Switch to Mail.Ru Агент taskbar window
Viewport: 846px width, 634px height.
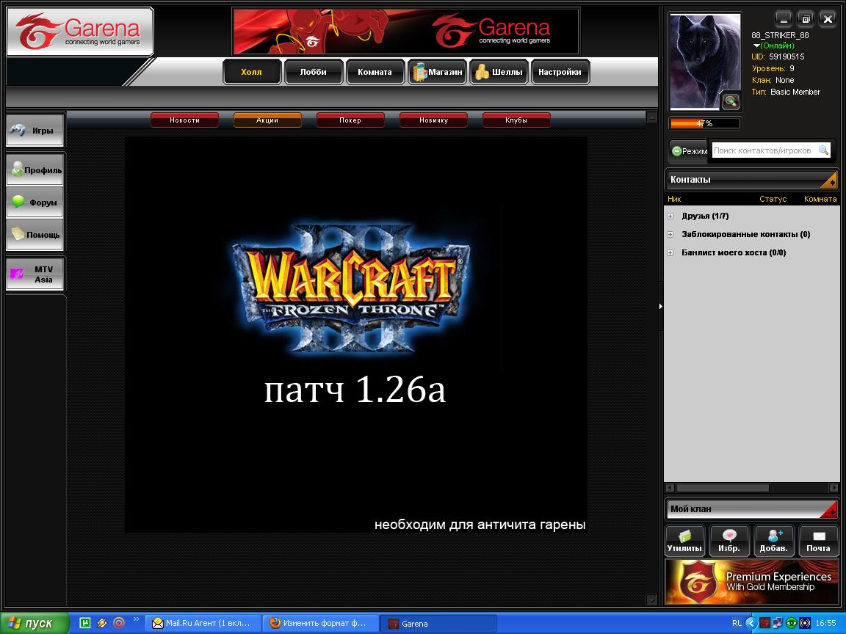pos(204,623)
